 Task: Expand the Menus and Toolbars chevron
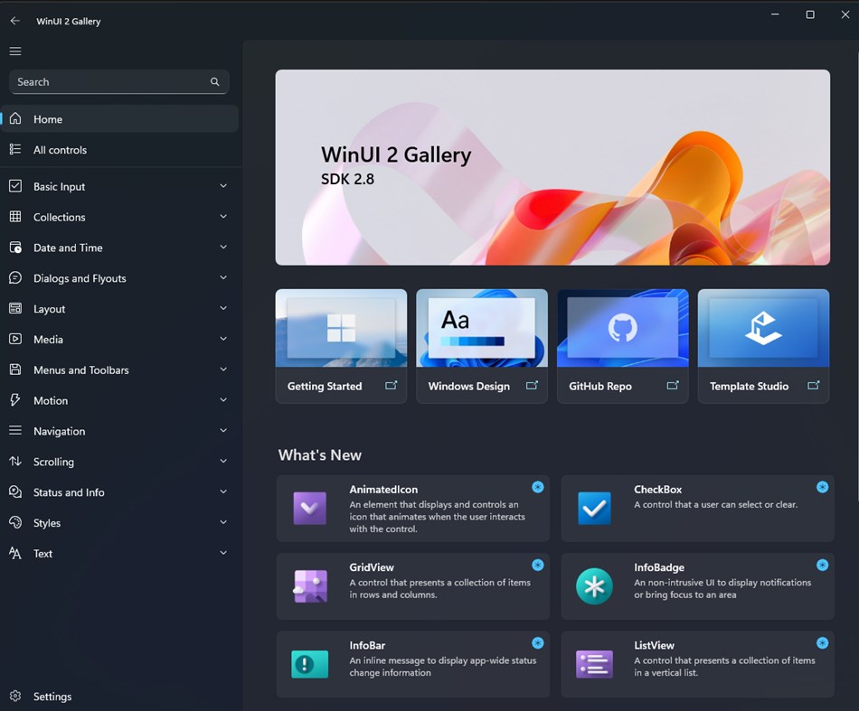tap(223, 370)
